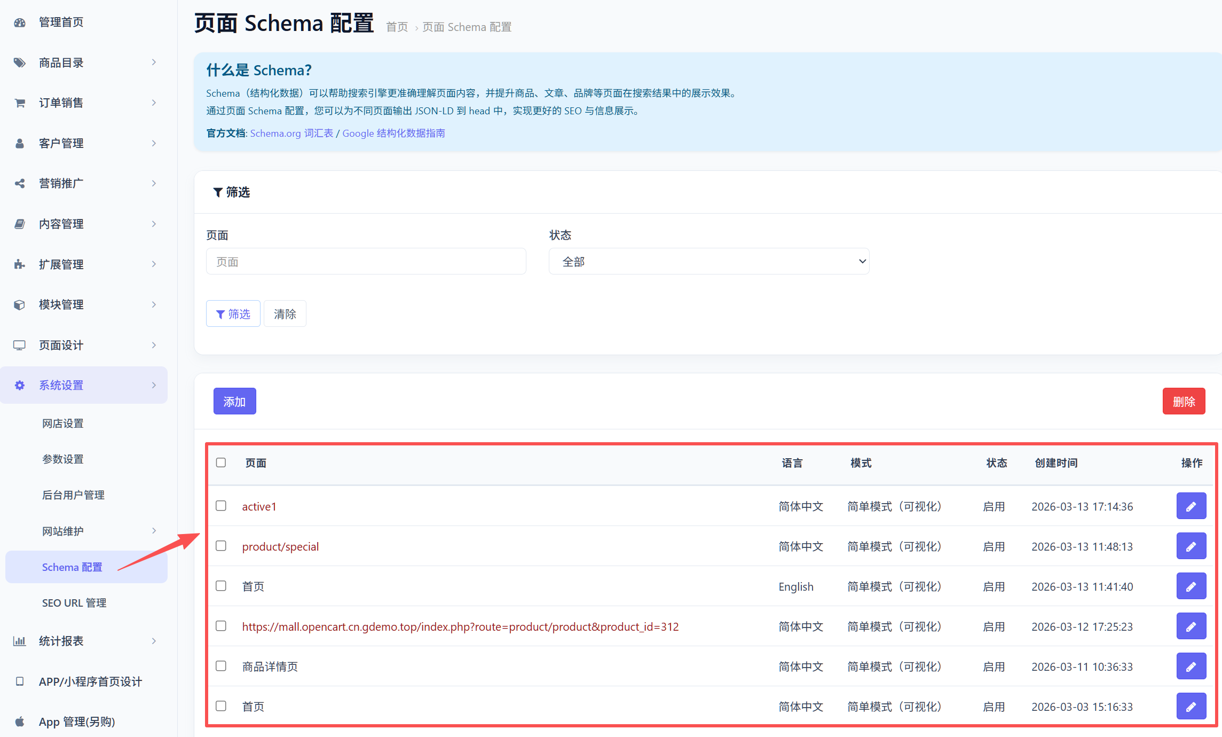Click the 模式 column header
1222x737 pixels.
861,463
